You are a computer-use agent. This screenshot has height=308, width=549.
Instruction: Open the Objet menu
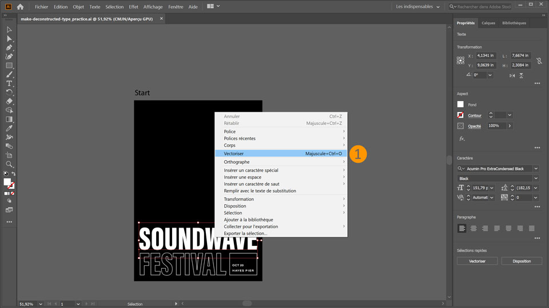pos(78,7)
